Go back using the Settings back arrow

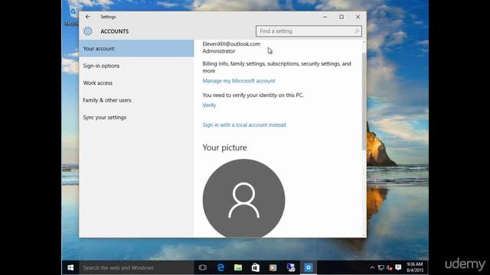click(x=88, y=17)
